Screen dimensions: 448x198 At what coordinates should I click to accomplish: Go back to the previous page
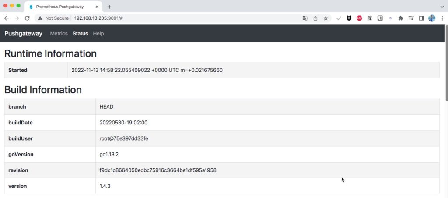tap(6, 18)
